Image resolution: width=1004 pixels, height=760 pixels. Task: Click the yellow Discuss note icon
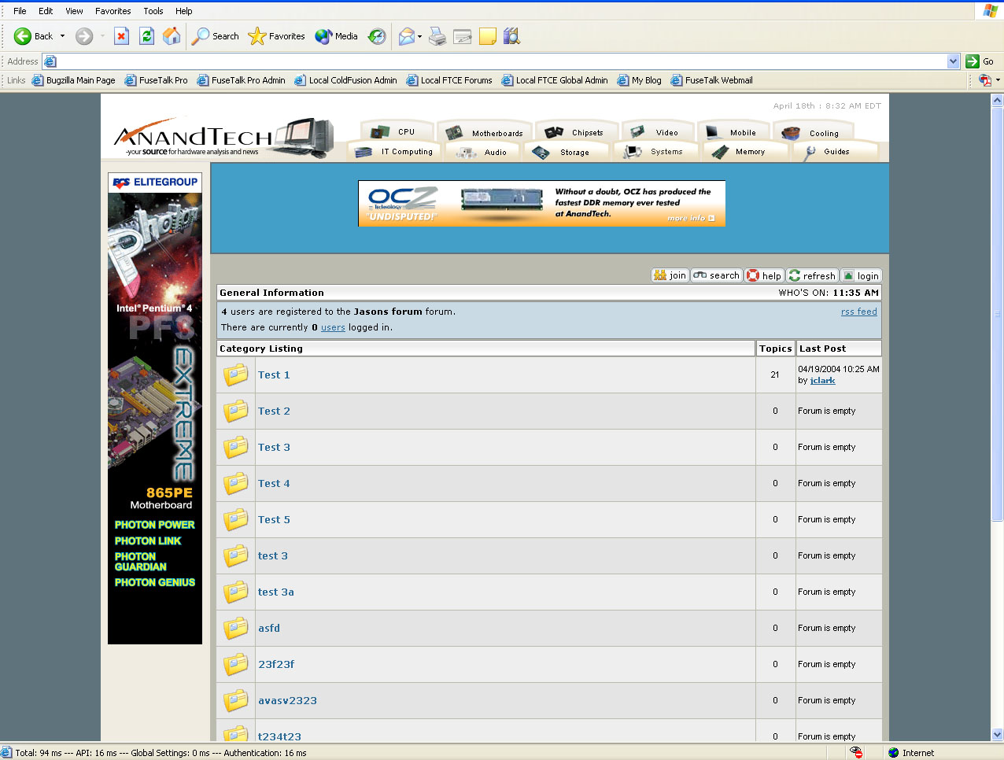488,36
